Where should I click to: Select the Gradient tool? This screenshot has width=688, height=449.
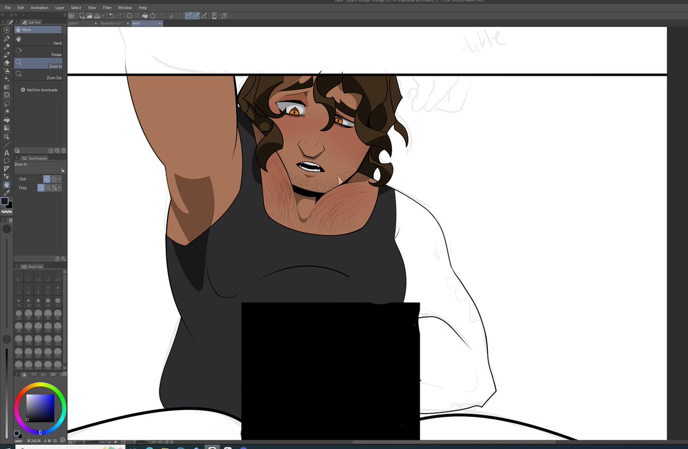point(7,128)
